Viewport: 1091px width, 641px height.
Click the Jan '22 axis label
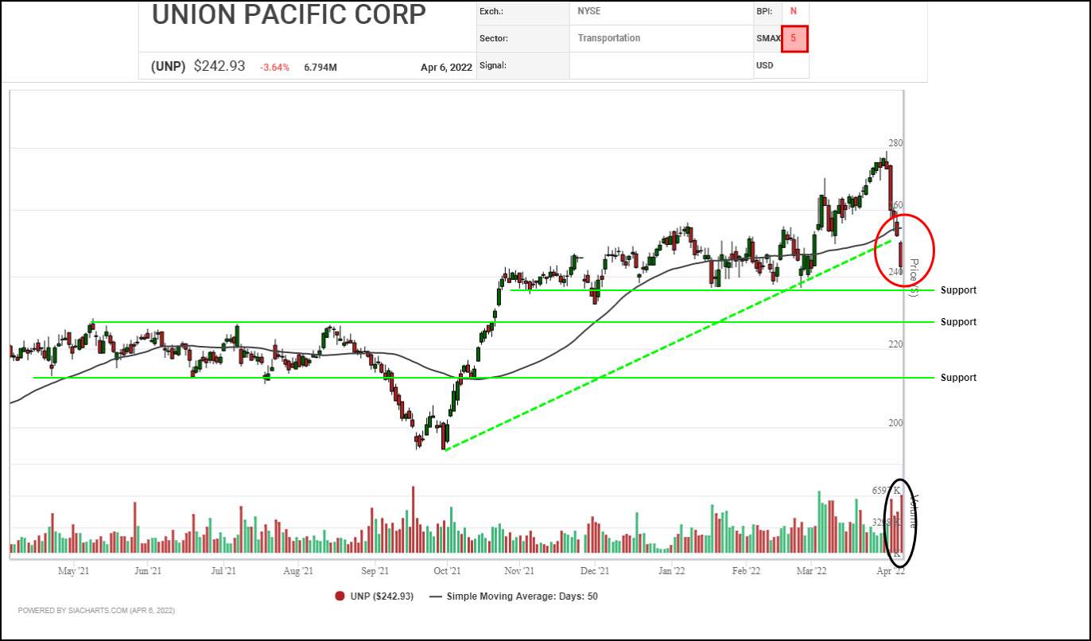click(x=672, y=571)
